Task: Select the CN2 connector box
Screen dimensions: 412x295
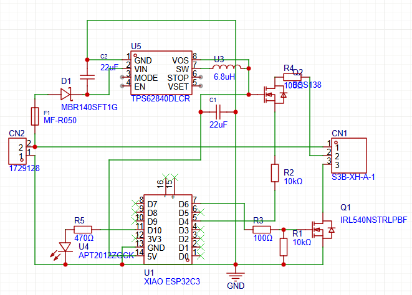Action: [17, 151]
